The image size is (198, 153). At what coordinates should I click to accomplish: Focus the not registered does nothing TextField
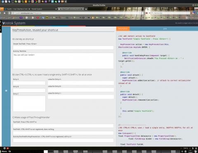tap(63, 133)
